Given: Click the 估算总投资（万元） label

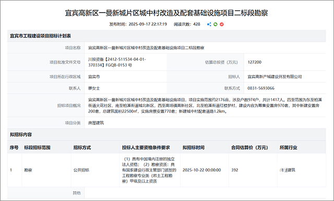Looking at the screenshot, I should click(x=221, y=62).
